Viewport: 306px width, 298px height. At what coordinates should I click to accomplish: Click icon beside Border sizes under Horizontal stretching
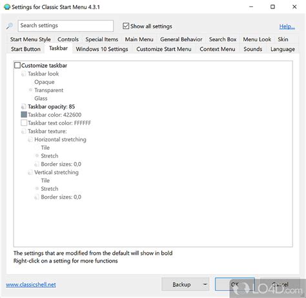pos(37,164)
